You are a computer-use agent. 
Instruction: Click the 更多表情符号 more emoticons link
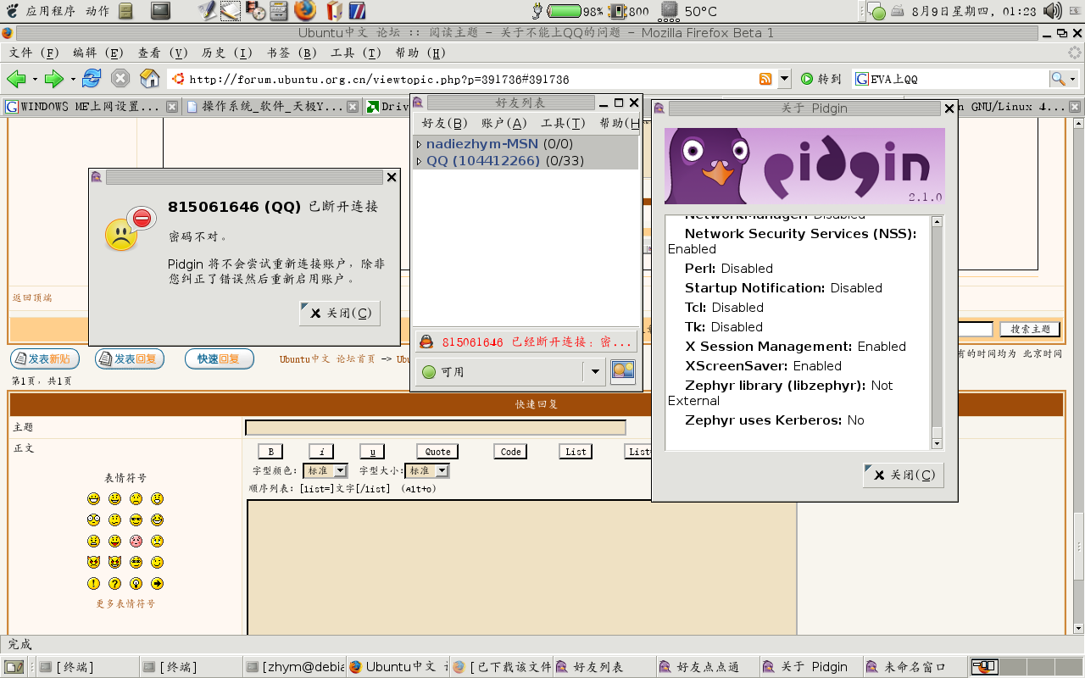tap(125, 604)
